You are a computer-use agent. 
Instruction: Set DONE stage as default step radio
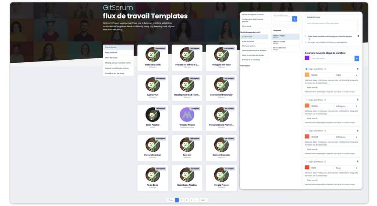pyautogui.click(x=306, y=162)
